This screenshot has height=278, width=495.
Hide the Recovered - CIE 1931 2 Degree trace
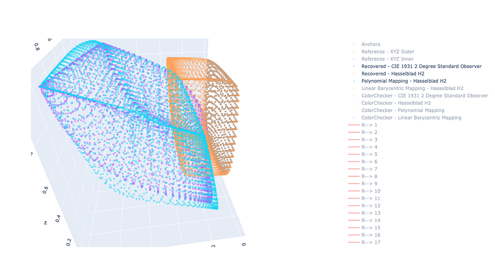pyautogui.click(x=421, y=66)
